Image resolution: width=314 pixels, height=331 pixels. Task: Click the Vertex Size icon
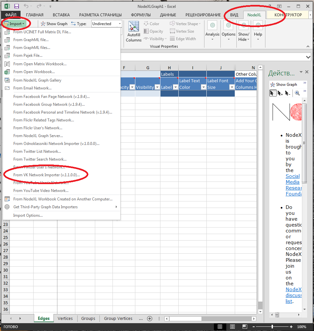pyautogui.click(x=172, y=31)
